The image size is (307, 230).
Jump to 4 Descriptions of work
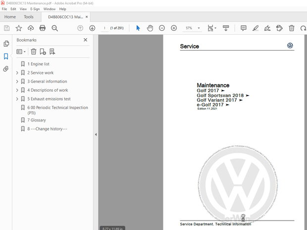coord(48,90)
